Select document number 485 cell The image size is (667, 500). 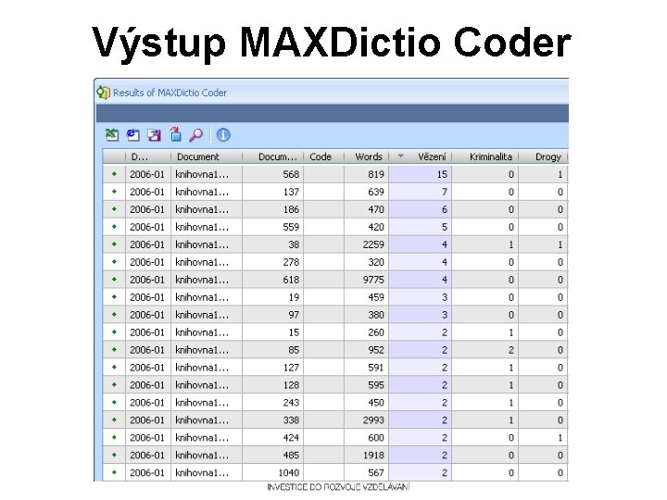coord(272,456)
